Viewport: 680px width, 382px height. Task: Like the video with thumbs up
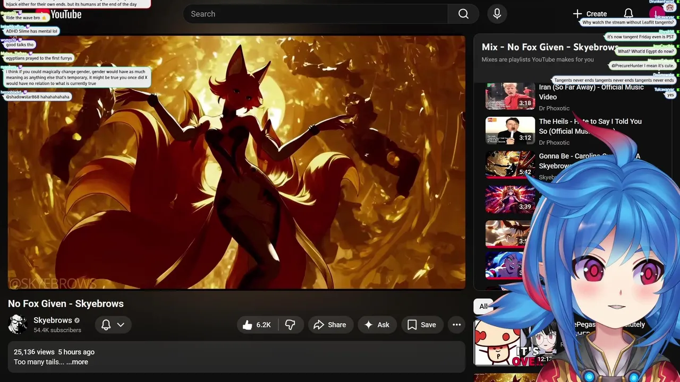coord(258,325)
